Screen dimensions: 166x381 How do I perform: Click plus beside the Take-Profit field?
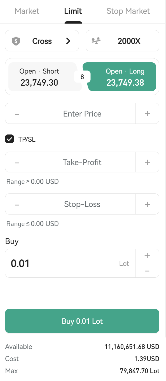pos(147,162)
